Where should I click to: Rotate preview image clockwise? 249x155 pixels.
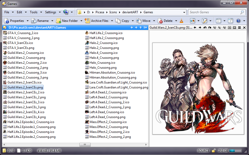[x=210, y=28]
